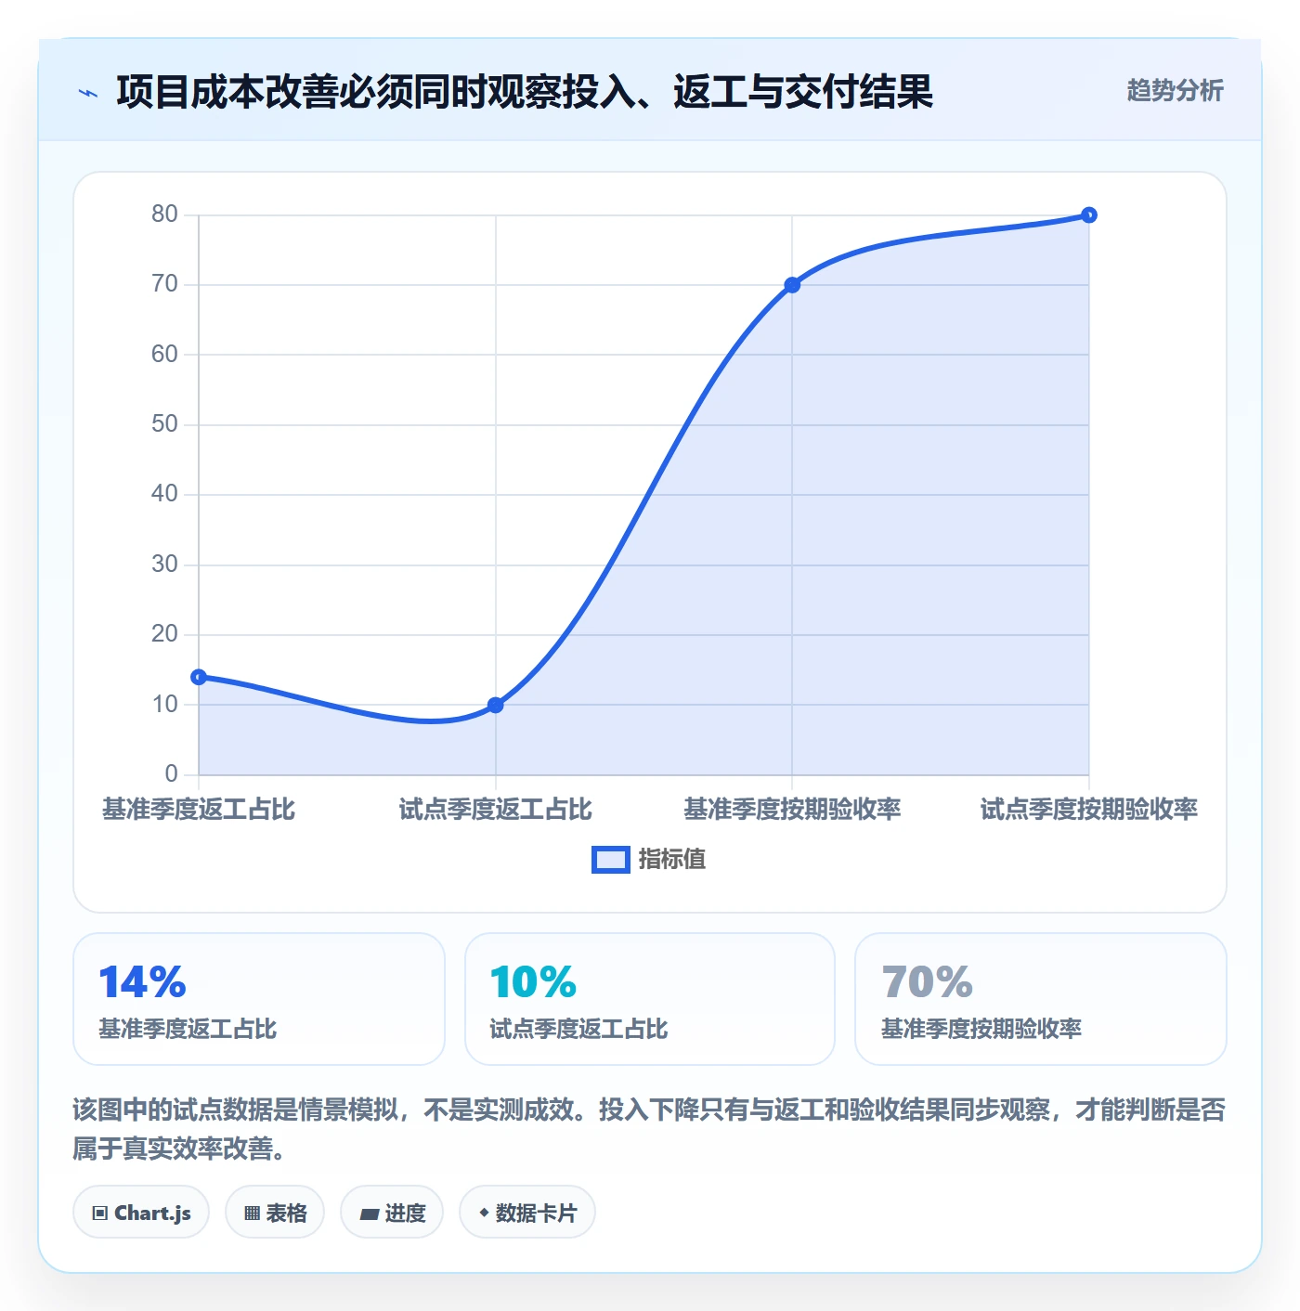
Task: Click the lightning bolt icon beside the title
Action: pos(88,93)
